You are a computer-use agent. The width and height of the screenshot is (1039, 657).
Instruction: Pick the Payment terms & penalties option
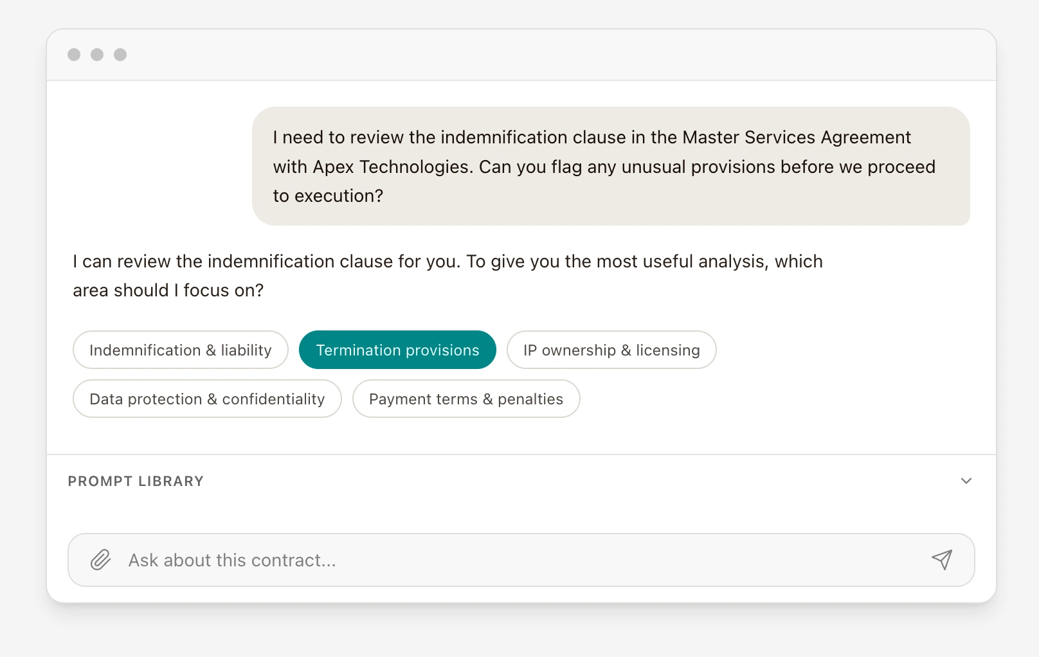coord(465,399)
